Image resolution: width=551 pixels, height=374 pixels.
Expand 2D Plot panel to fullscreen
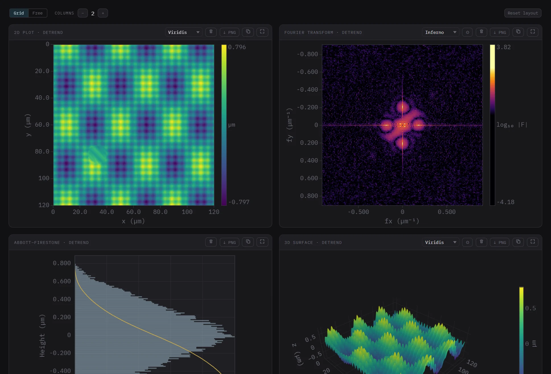pos(262,32)
